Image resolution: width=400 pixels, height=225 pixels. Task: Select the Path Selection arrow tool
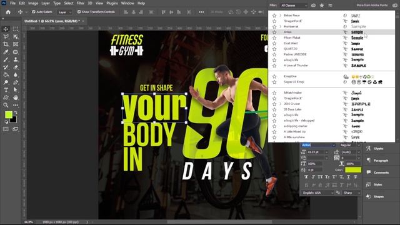[x=16, y=90]
